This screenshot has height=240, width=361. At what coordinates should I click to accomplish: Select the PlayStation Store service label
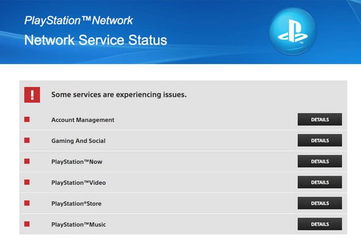pyautogui.click(x=76, y=203)
